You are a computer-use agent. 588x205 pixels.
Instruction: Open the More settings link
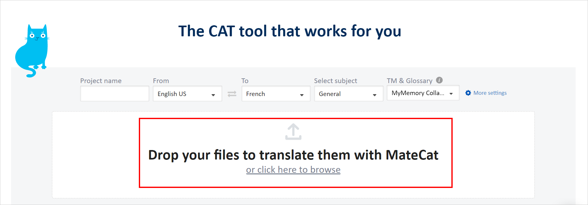pyautogui.click(x=490, y=93)
